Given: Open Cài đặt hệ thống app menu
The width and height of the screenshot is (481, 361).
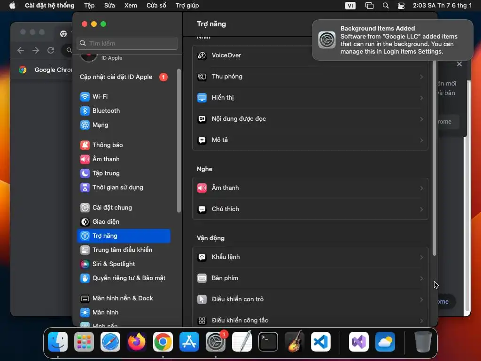Looking at the screenshot, I should (x=50, y=6).
